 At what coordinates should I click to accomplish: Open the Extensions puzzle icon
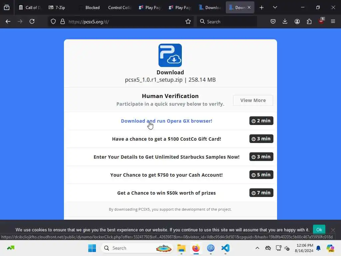309,21
